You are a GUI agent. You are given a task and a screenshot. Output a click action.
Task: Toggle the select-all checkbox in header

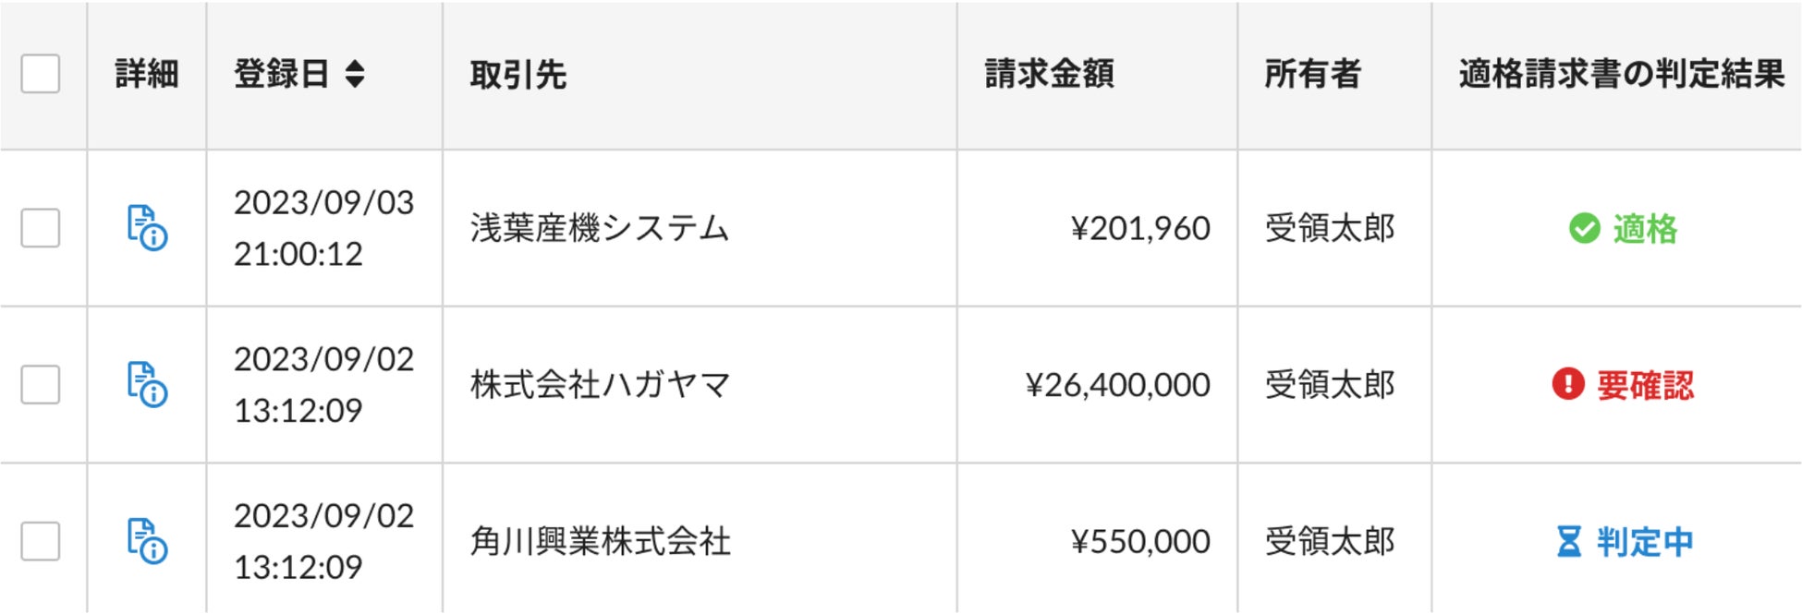pos(41,74)
